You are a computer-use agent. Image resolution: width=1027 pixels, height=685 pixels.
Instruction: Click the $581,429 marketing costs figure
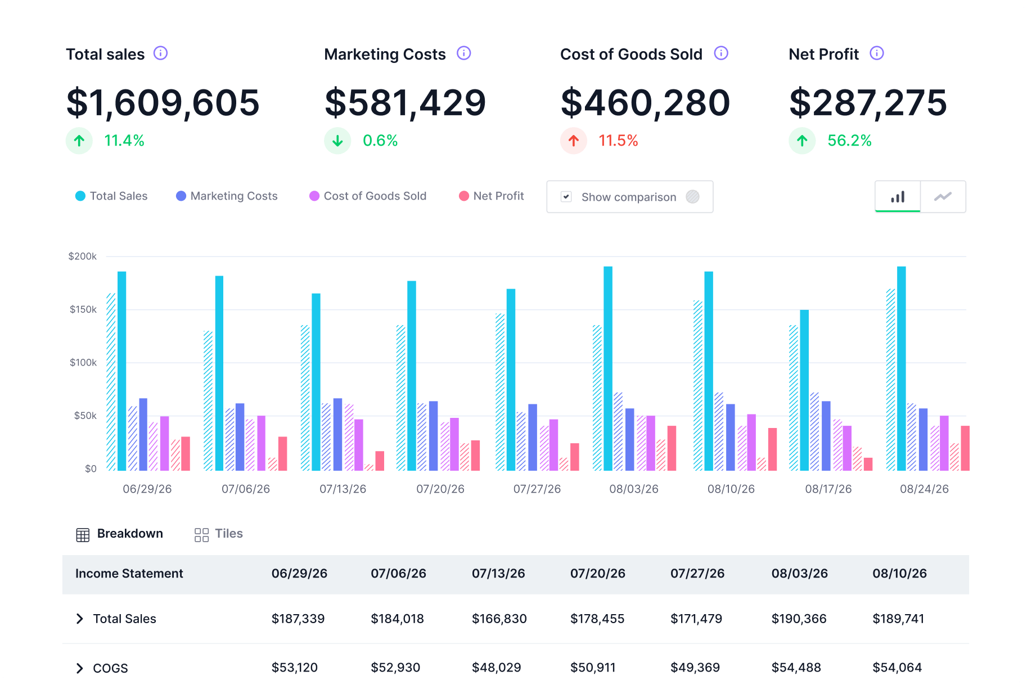pyautogui.click(x=405, y=103)
